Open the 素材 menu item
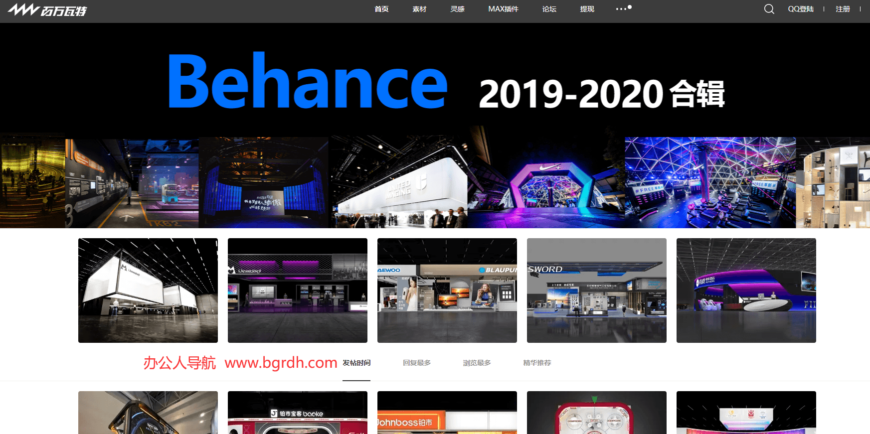Viewport: 870px width, 434px height. pyautogui.click(x=419, y=9)
